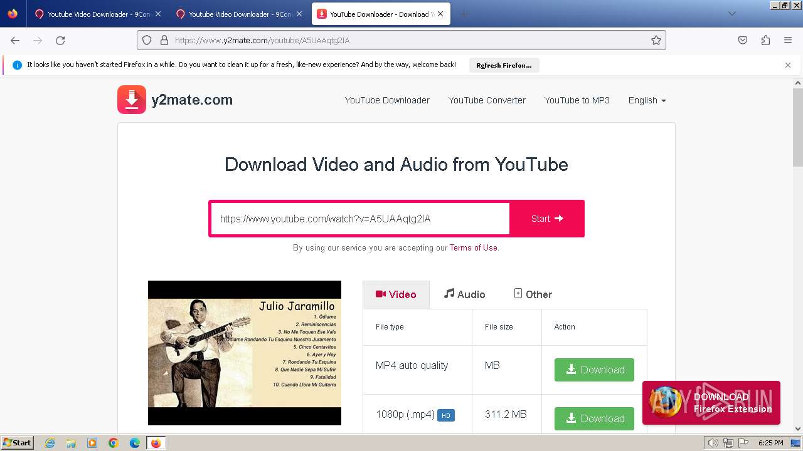
Task: Open YouTube Downloader nav link
Action: [387, 100]
